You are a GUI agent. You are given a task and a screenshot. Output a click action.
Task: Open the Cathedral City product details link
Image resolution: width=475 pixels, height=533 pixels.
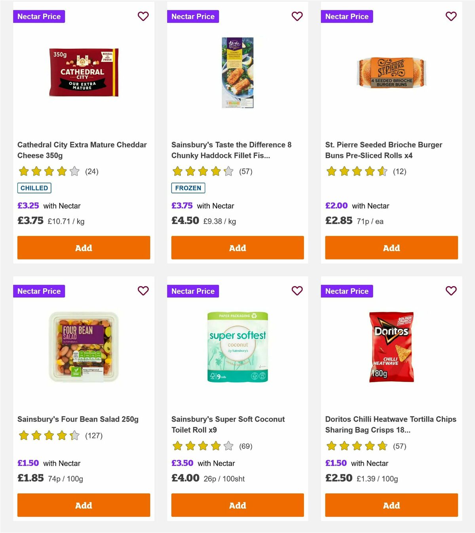[82, 150]
